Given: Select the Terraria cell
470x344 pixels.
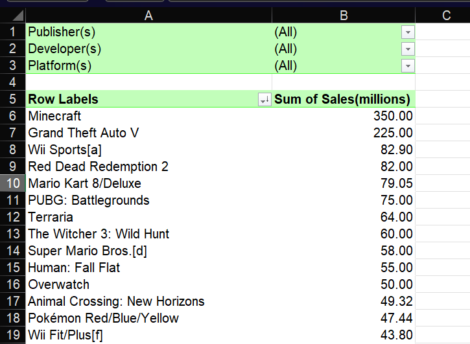Looking at the screenshot, I should tap(148, 217).
